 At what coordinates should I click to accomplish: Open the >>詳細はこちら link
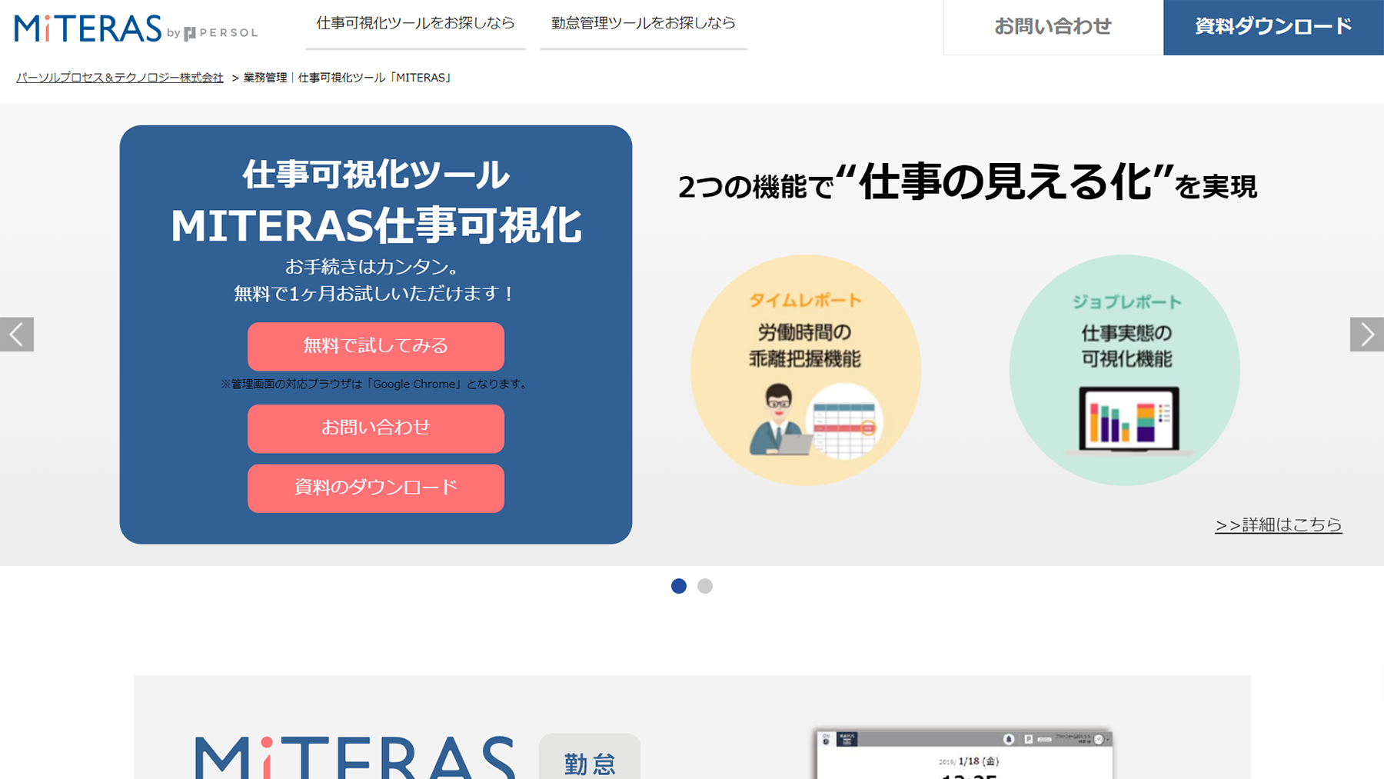click(1279, 524)
